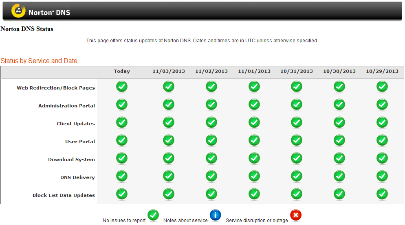Click the 'Norton DNS' header title text
Image resolution: width=405 pixels, height=225 pixels.
(49, 13)
